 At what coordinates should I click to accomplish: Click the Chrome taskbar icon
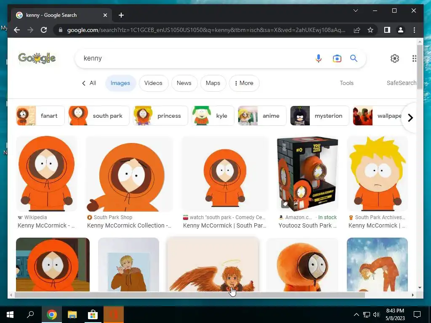[x=51, y=315]
